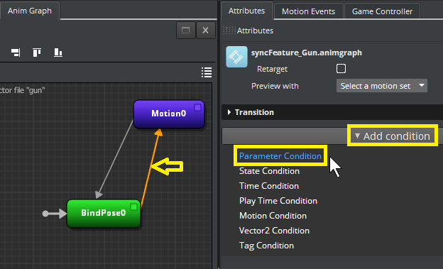Open the graph list menu icon
Screen dimensions: 443x269
(207, 72)
